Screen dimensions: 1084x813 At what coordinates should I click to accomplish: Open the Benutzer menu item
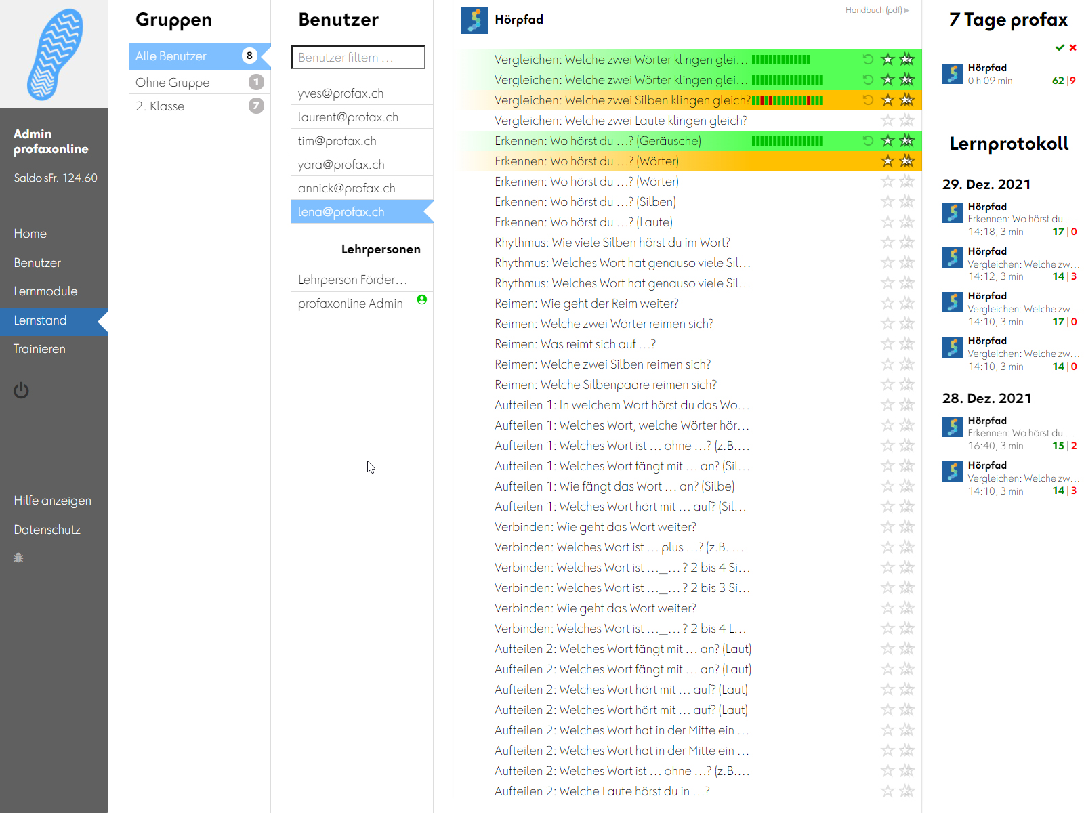click(37, 263)
